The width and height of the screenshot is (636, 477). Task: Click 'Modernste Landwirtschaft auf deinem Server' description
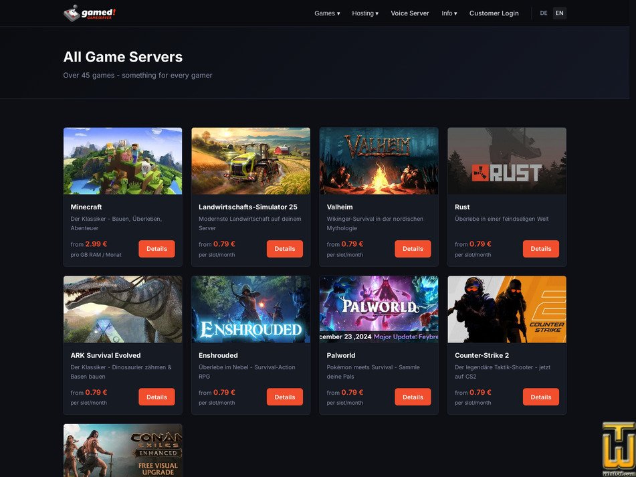click(x=250, y=223)
